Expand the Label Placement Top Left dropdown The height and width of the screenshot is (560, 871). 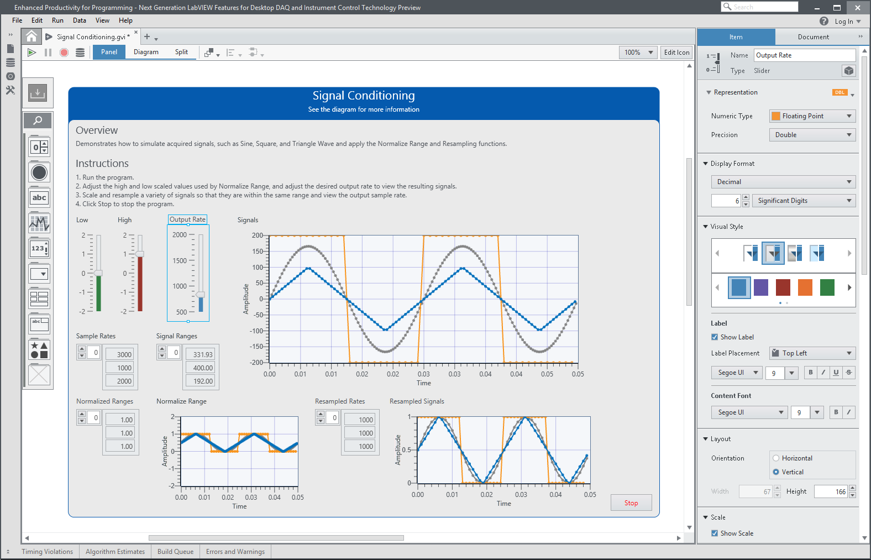pos(812,353)
